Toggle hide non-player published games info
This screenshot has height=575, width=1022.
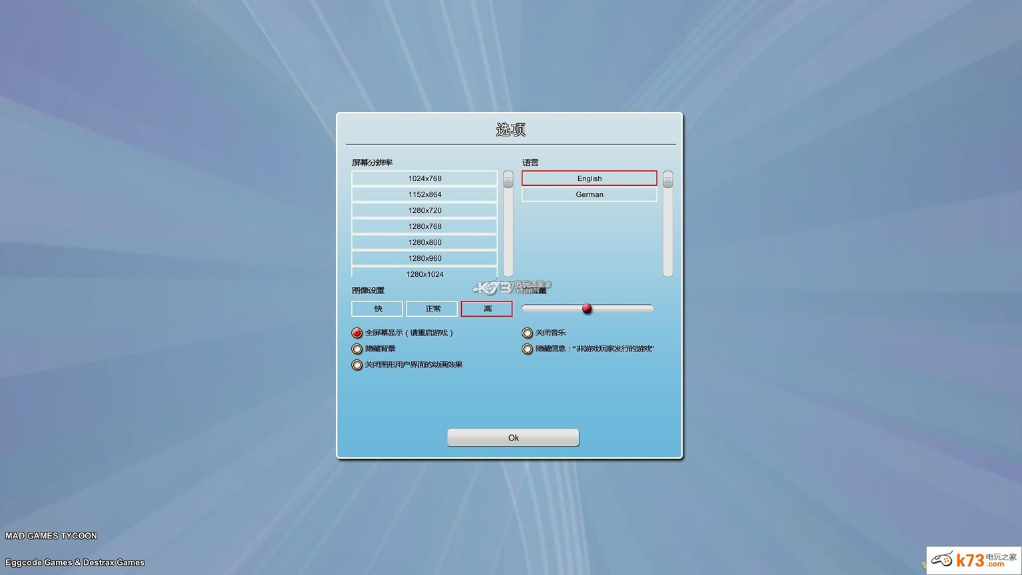click(528, 349)
